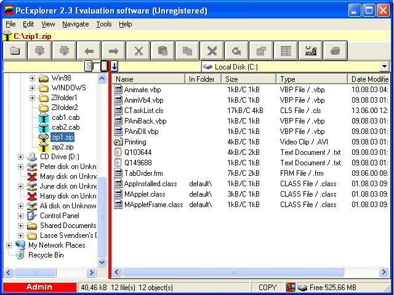Click the red Admin status label
Screen dimensions: 394x295
pyautogui.click(x=39, y=287)
